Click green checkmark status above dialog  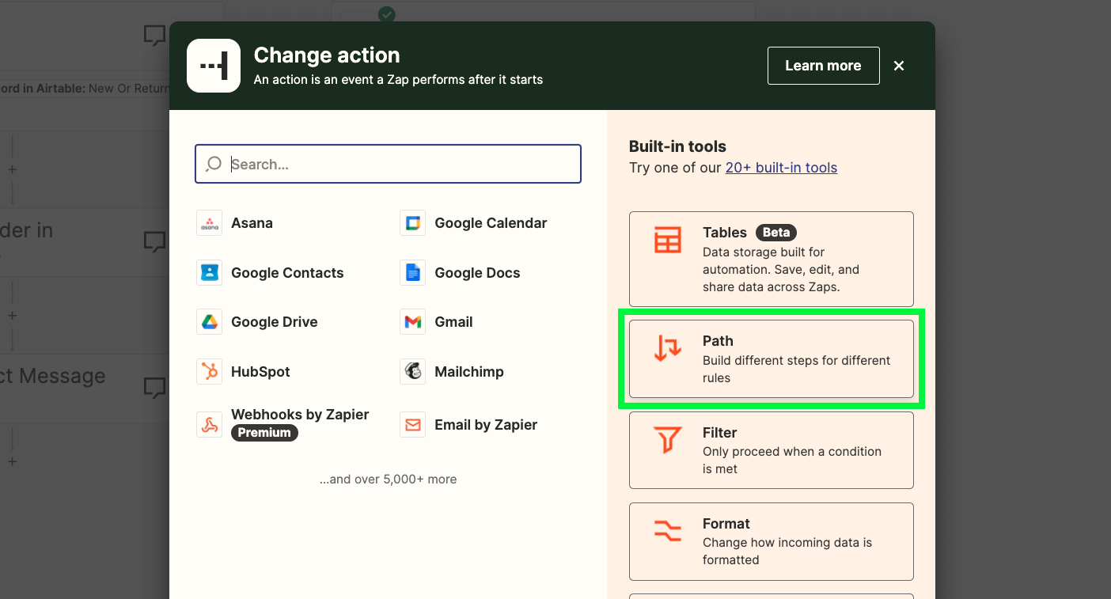point(386,13)
